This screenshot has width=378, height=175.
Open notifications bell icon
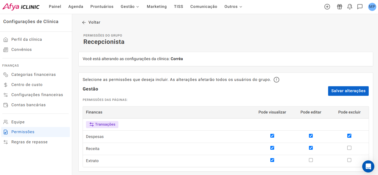(350, 7)
